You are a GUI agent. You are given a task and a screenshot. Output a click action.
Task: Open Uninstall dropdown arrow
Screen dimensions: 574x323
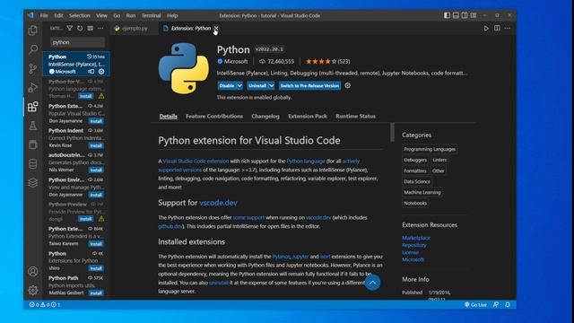(x=271, y=86)
